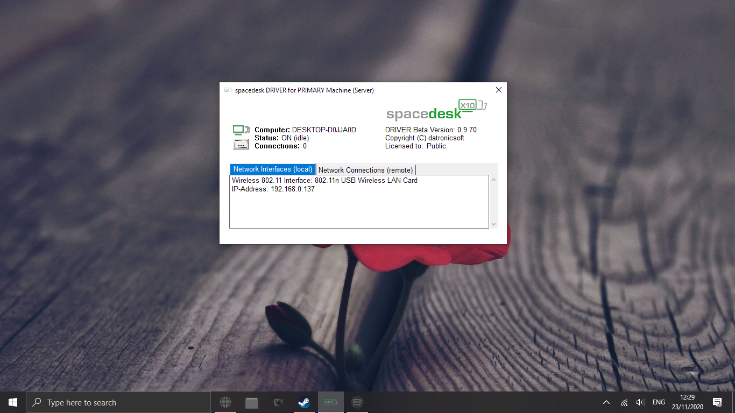Click the taskbar icon left of Steam
Image resolution: width=735 pixels, height=413 pixels.
pyautogui.click(x=278, y=402)
